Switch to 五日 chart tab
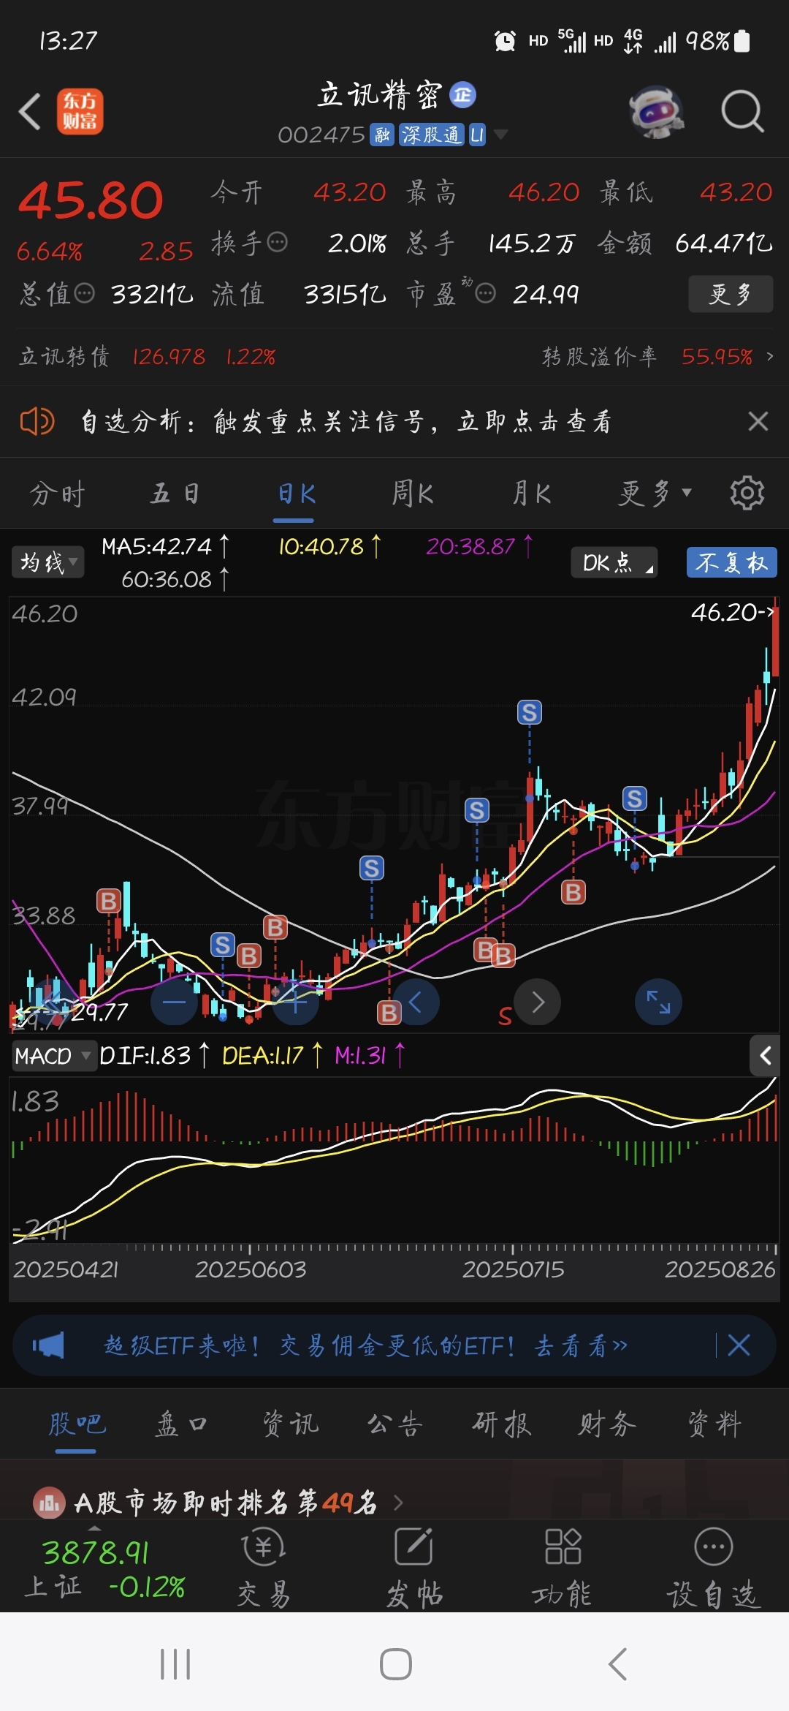This screenshot has width=789, height=1711. 175,494
